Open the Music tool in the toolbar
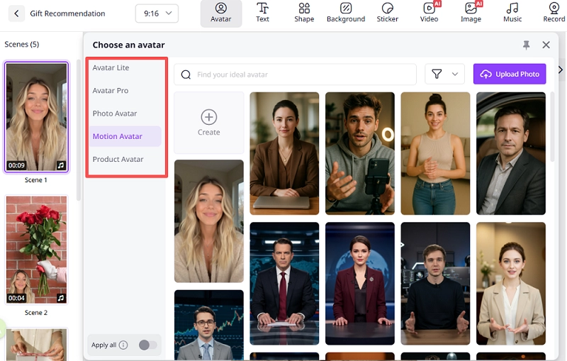 tap(512, 13)
